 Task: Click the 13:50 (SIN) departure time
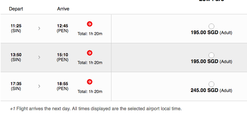point(16,57)
